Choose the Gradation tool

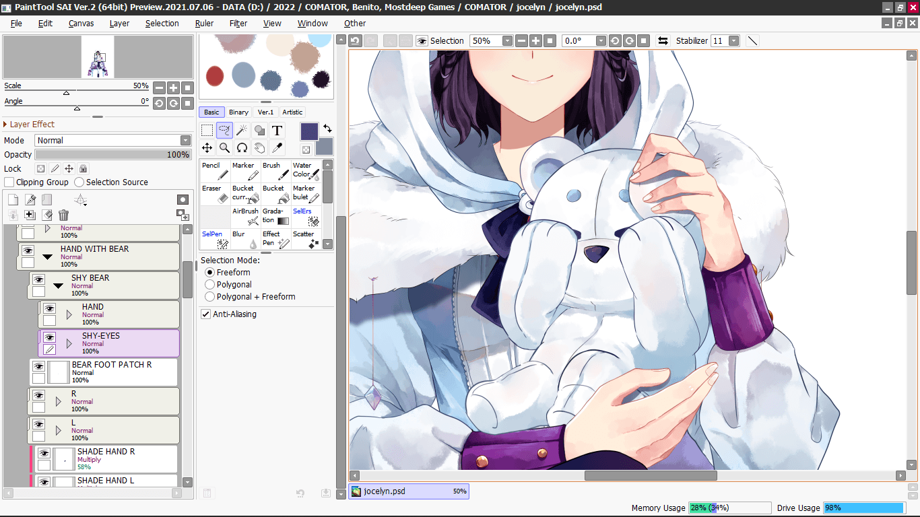coord(275,217)
